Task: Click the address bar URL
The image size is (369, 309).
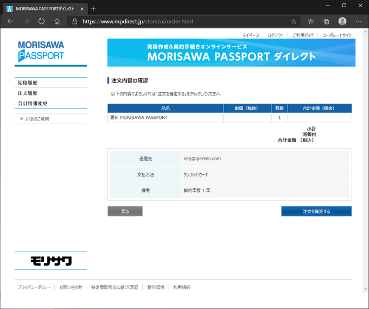Action: pos(138,21)
